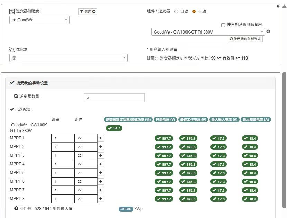The width and height of the screenshot is (287, 218).
Task: Click MPPT 6 string count field
Action: pos(63,181)
